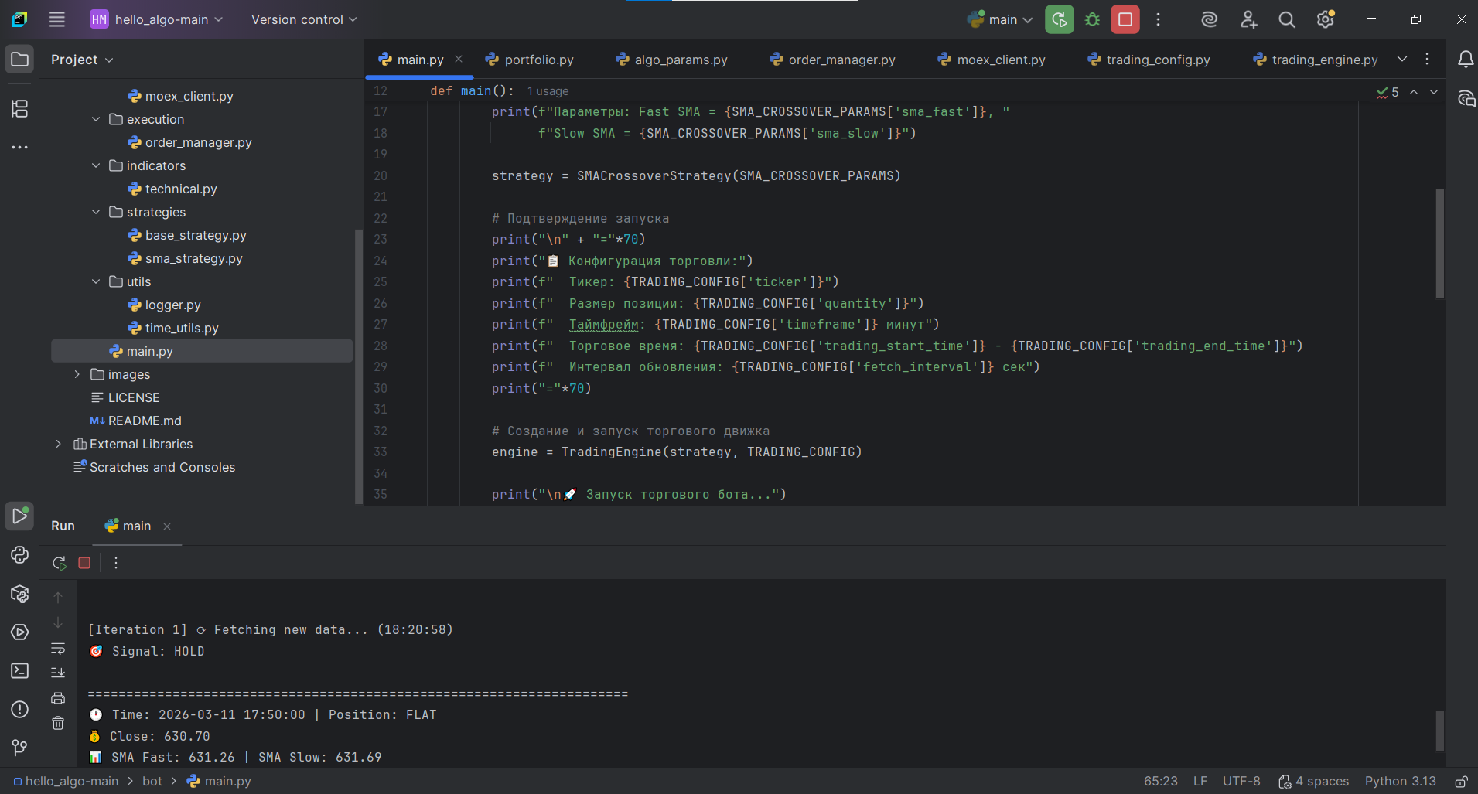Open the Terminal tool window
Screen dimensions: 1478x794
(19, 671)
